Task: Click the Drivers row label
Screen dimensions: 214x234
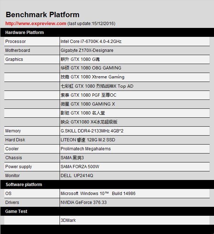Action: tap(12, 203)
